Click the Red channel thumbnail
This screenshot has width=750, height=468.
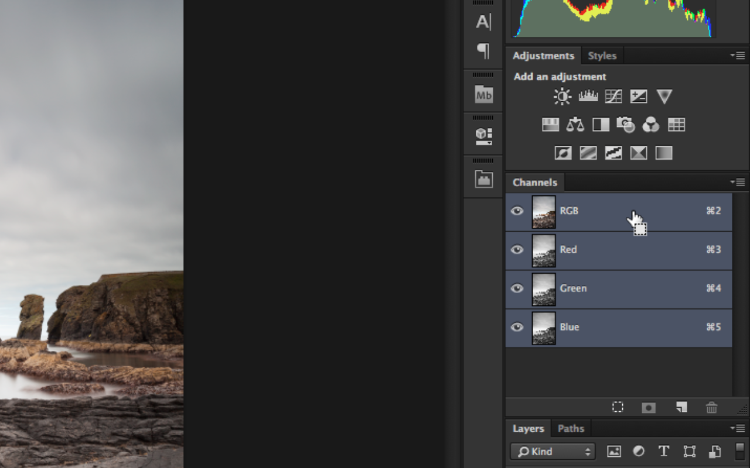tap(544, 250)
